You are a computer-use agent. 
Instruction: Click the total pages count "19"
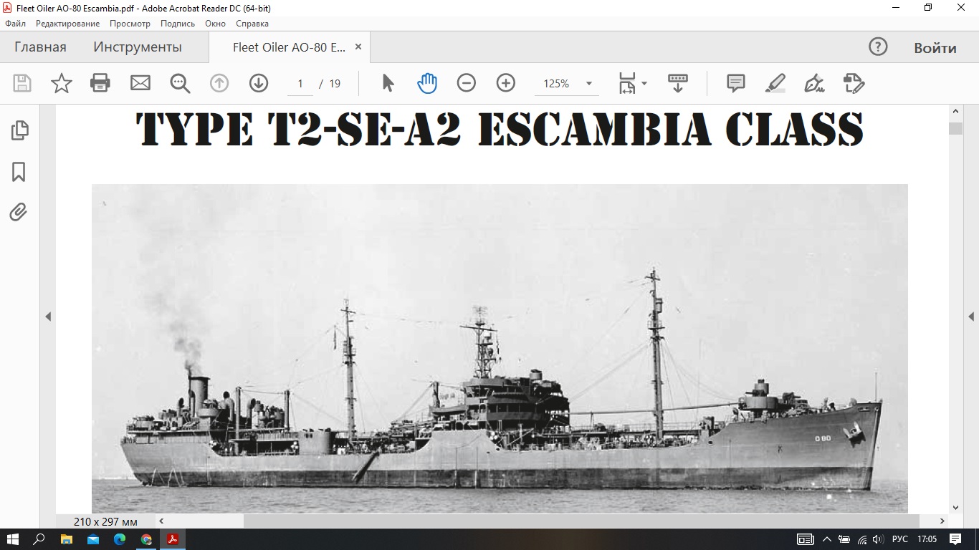coord(335,84)
